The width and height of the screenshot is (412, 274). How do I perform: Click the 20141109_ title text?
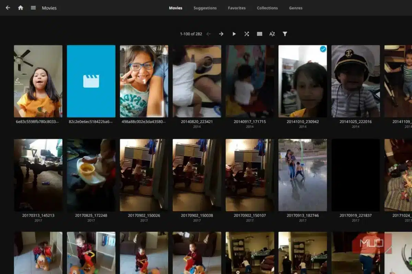point(402,122)
